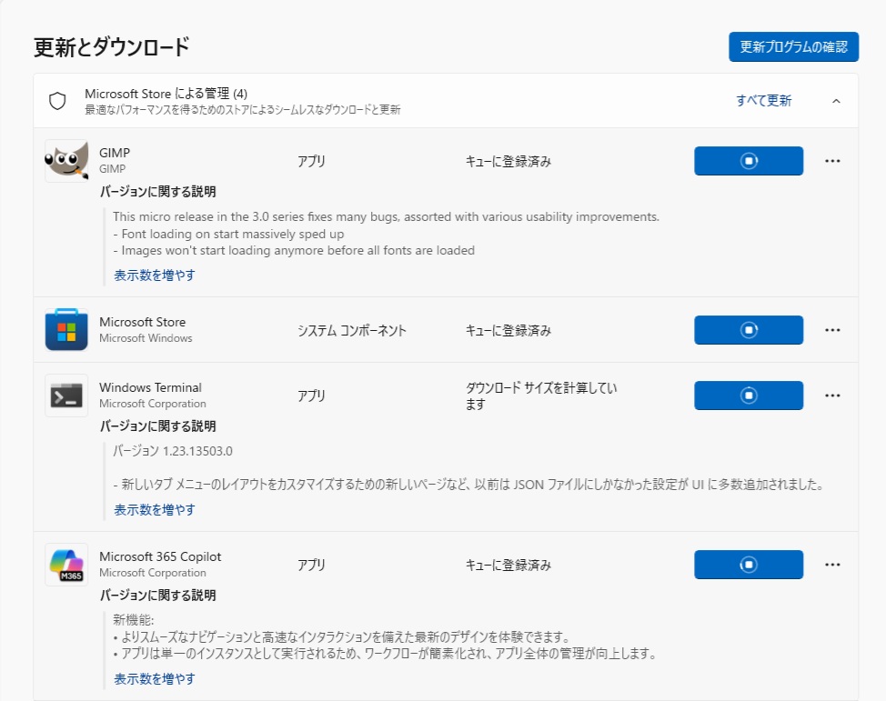The height and width of the screenshot is (701, 886).
Task: Stop the GIMP update
Action: [749, 161]
